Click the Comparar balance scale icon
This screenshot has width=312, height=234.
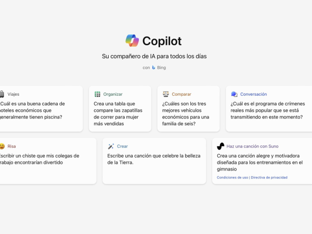pyautogui.click(x=166, y=94)
